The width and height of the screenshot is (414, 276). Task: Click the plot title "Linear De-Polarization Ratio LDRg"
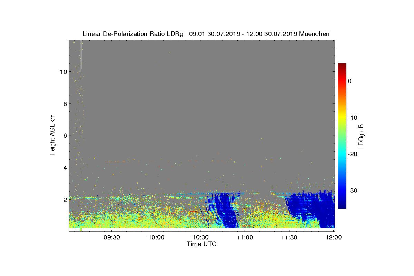(x=133, y=34)
